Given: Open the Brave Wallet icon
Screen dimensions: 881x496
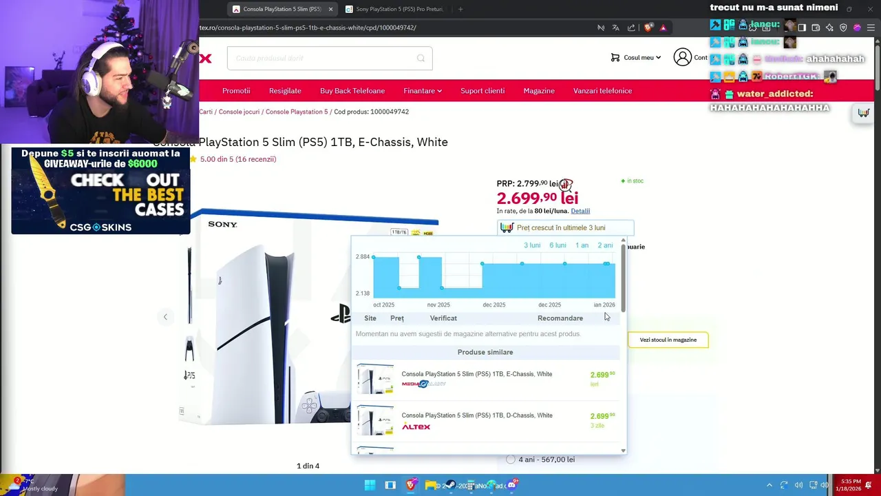Looking at the screenshot, I should tap(816, 28).
